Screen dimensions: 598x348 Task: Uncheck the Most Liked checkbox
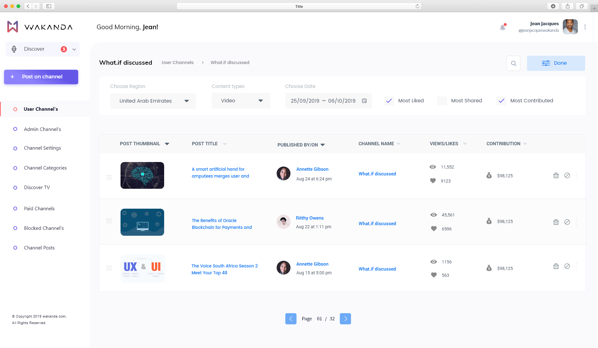(389, 101)
